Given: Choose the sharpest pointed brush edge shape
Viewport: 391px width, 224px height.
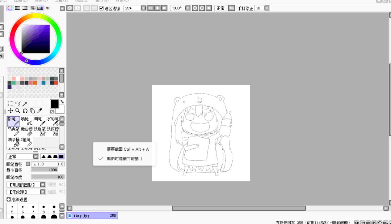Looking at the screenshot, I should pyautogui.click(x=44, y=156).
